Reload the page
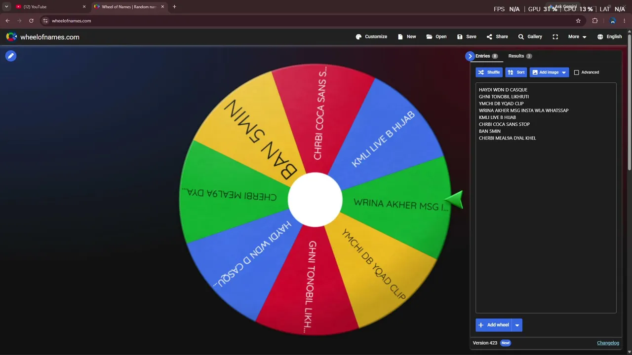The height and width of the screenshot is (355, 632). coord(31,21)
